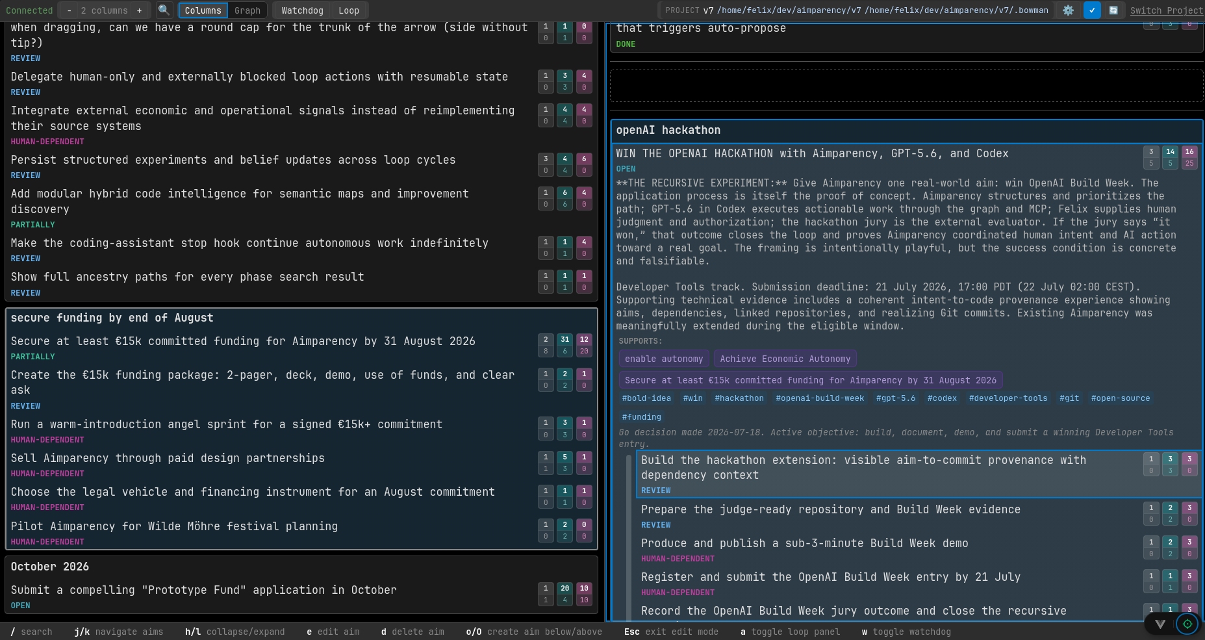Click the refresh icon beside Switch Project
This screenshot has width=1205, height=640.
(x=1113, y=10)
